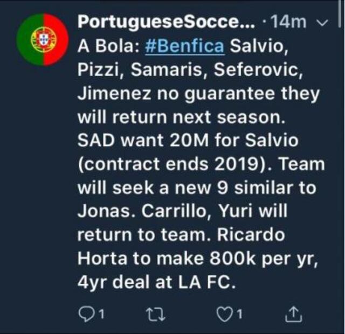Click the "Jimenez no guarantee they" line
Screen dimensions: 345x334
199,93
